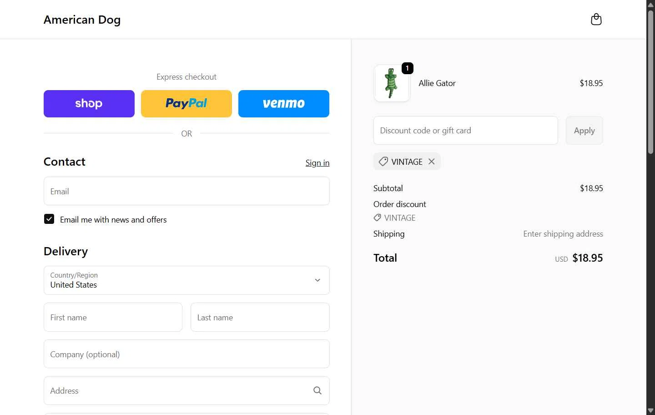Pay with PayPal express checkout
This screenshot has height=415, width=655.
tap(186, 104)
